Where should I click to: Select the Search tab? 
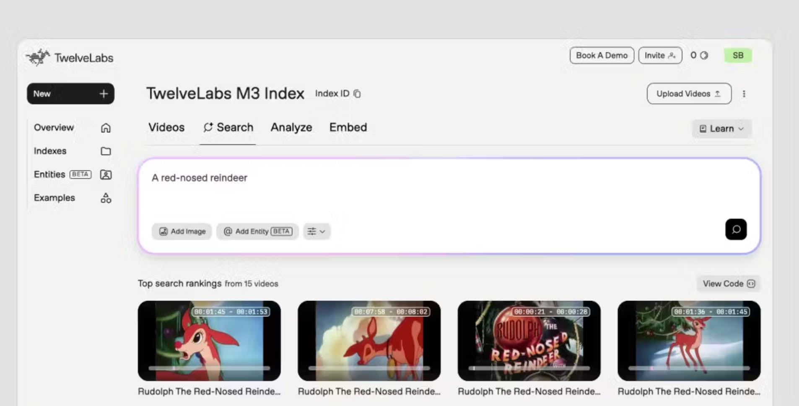coord(228,127)
